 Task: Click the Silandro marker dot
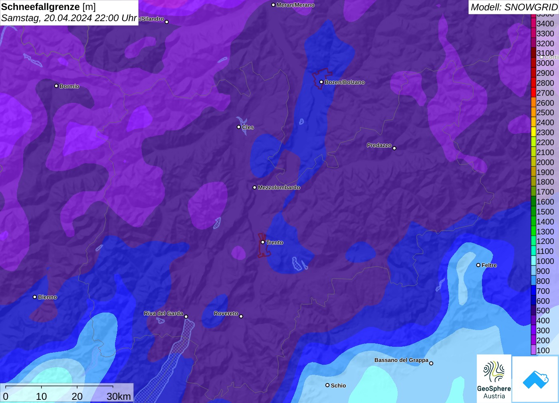pos(167,22)
